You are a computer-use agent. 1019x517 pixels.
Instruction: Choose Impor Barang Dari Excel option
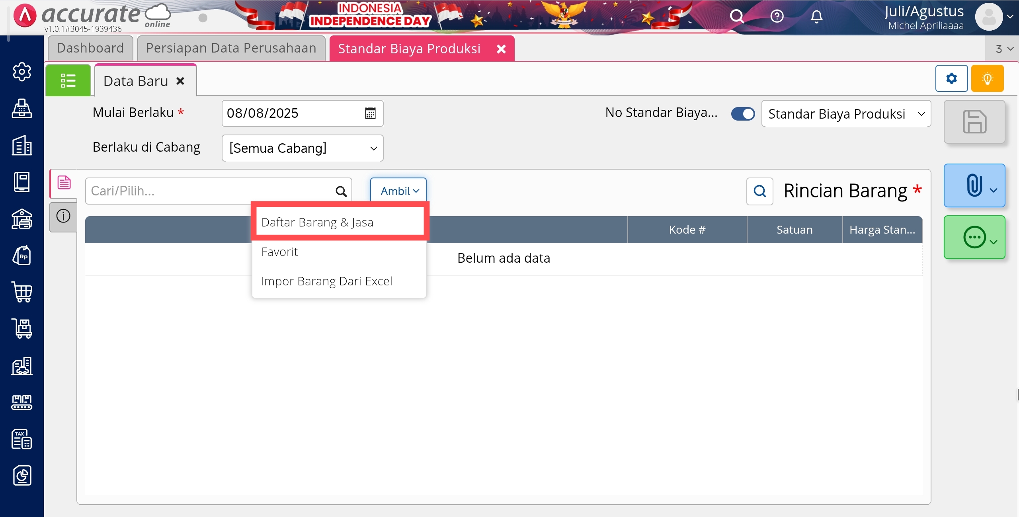tap(326, 281)
